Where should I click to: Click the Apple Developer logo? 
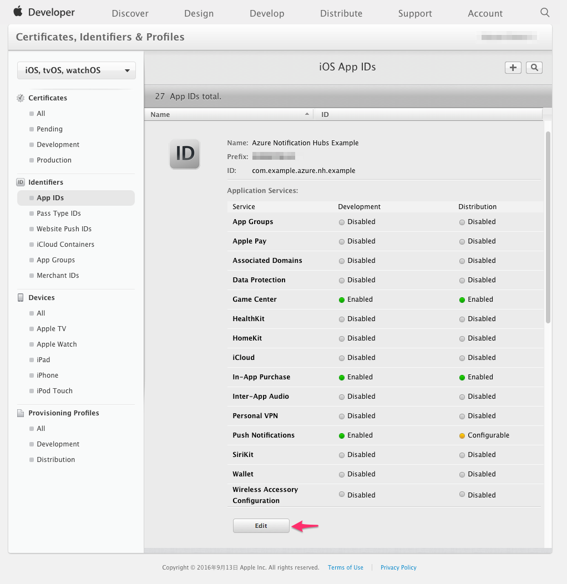[x=44, y=12]
